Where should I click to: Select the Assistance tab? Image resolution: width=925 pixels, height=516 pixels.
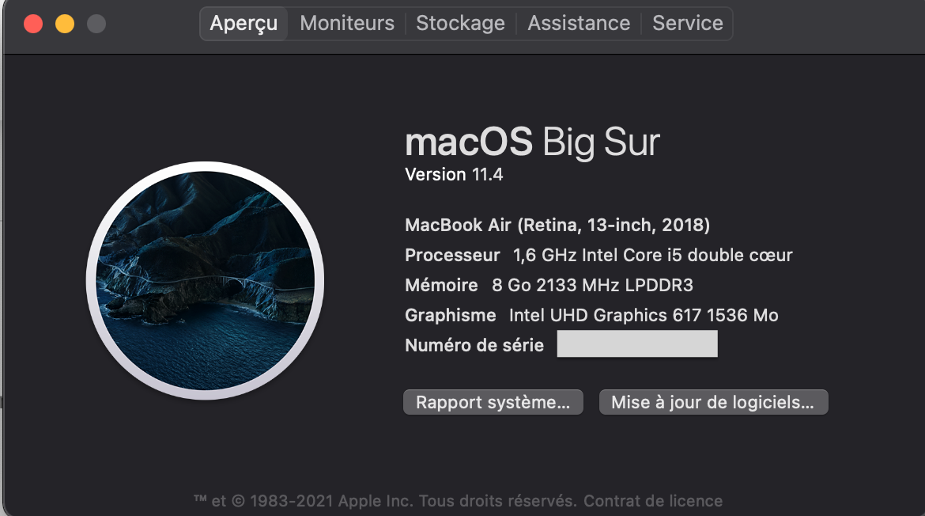[x=579, y=24]
